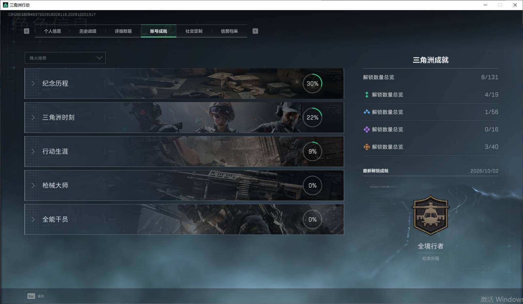Screen dimensions: 523x304
Task: Click the 三角洲行动 app icon in title bar
Action: (5, 5)
